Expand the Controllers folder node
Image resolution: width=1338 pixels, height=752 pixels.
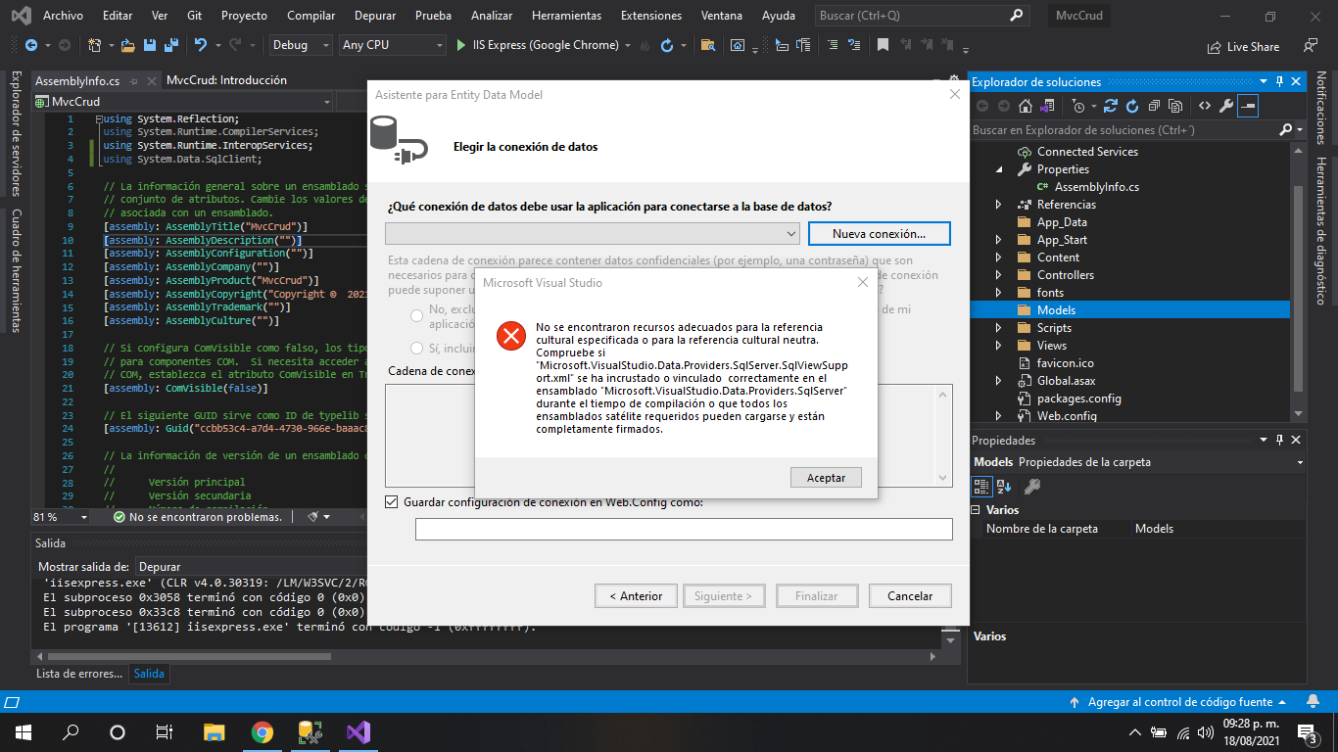999,275
